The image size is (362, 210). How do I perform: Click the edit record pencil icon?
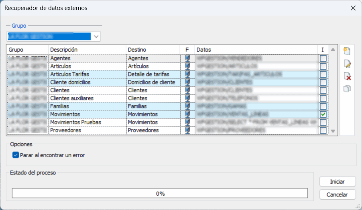[347, 64]
